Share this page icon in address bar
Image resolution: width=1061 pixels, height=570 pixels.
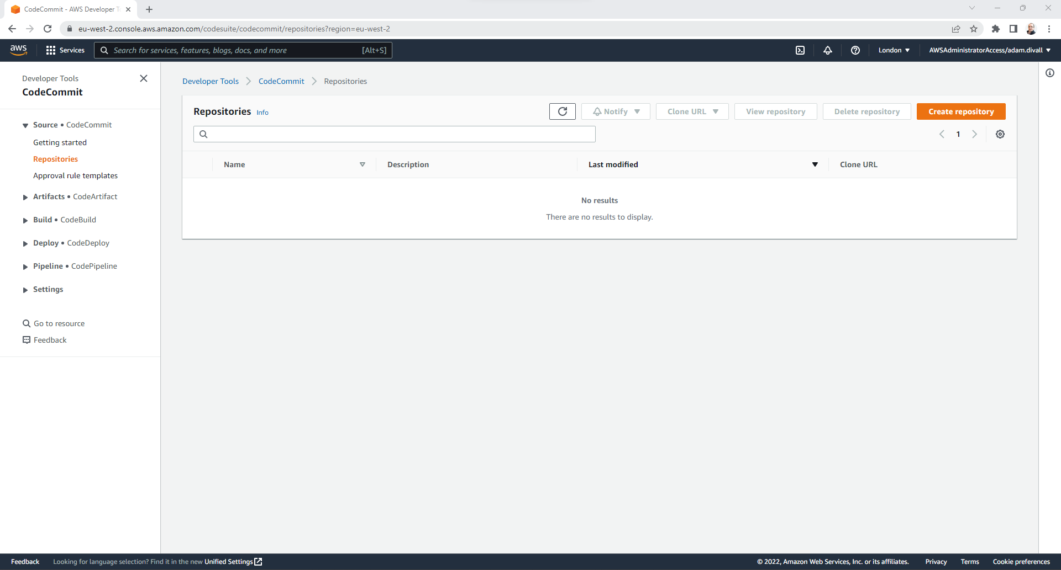click(956, 29)
